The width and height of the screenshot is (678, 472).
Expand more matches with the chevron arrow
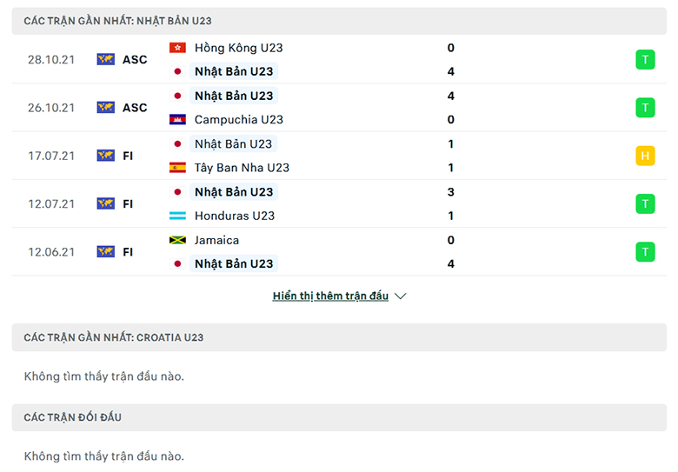coord(401,296)
